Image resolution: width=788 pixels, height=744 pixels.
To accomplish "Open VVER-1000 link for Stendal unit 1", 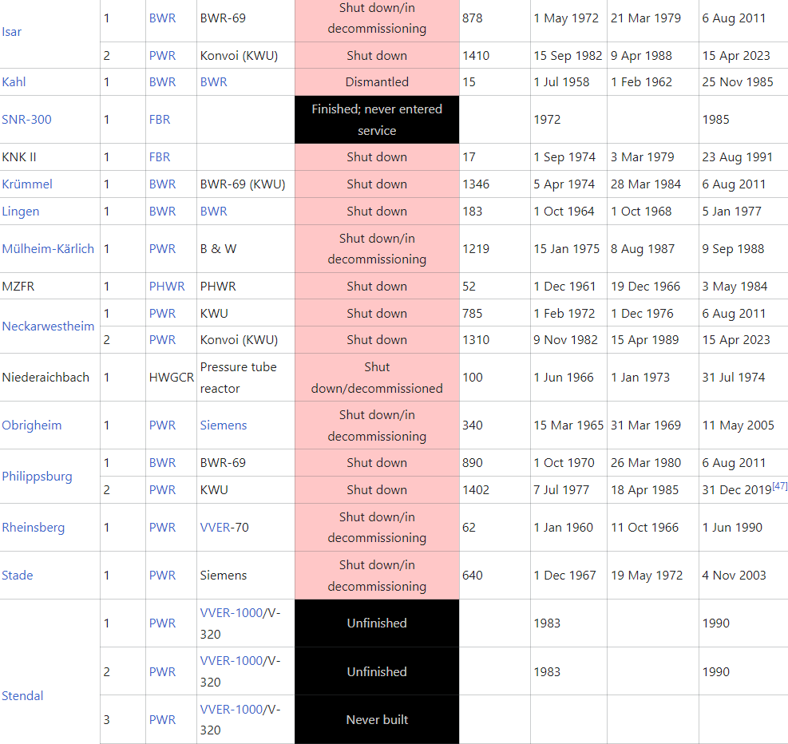I will point(232,613).
